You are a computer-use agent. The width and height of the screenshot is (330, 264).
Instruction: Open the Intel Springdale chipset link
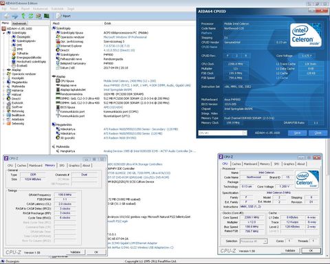point(118,90)
